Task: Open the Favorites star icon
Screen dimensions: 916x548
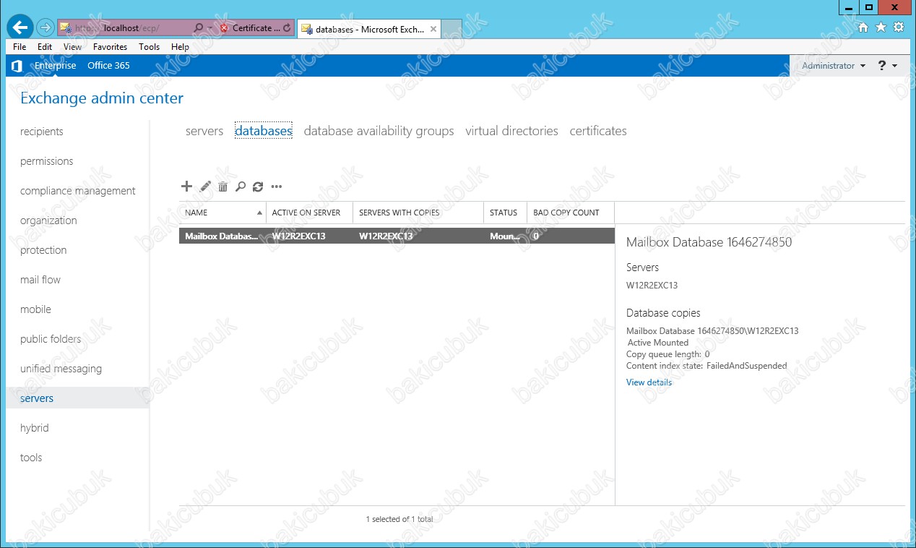Action: (x=881, y=27)
